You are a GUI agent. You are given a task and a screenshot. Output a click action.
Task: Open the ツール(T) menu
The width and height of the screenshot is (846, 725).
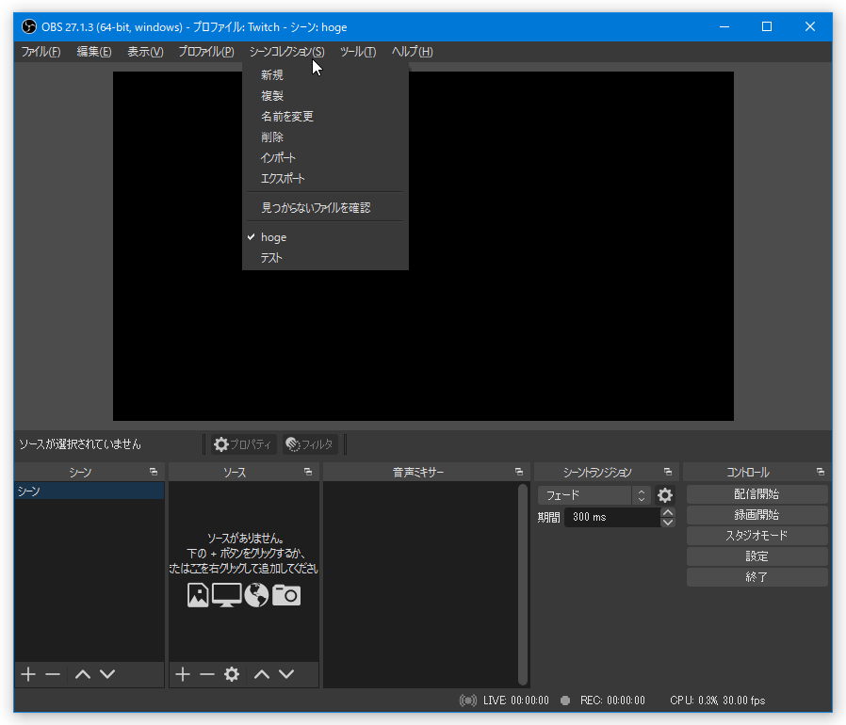358,52
